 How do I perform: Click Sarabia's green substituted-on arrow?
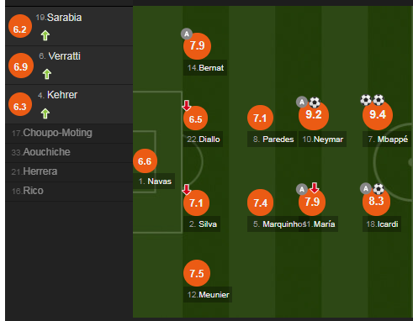tap(45, 35)
